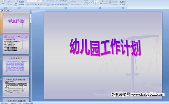This screenshot has height=104, width=169.
Task: Close the slide thumbnail pane
Action: click(30, 11)
